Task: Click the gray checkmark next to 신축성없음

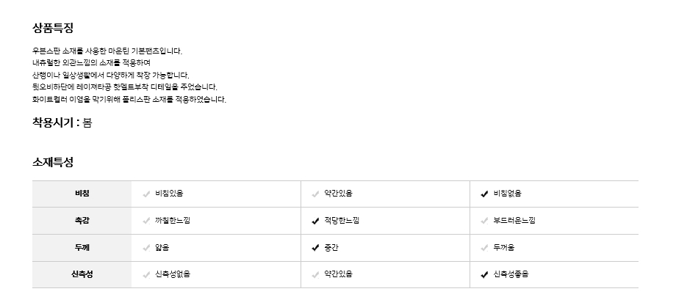Action: tap(146, 275)
